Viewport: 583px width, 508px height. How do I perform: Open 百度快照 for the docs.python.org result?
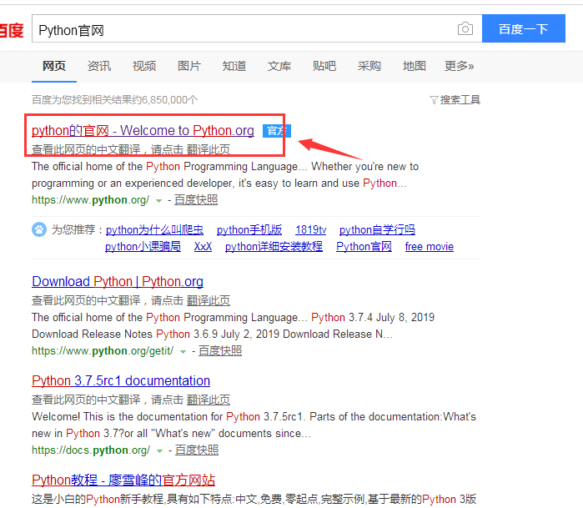click(x=197, y=450)
